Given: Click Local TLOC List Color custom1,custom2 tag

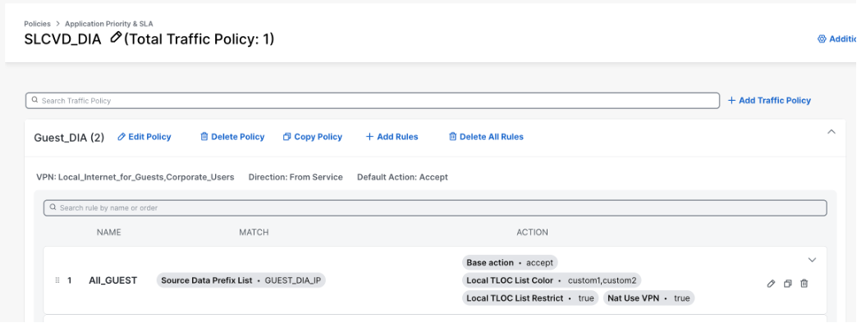Looking at the screenshot, I should 552,280.
